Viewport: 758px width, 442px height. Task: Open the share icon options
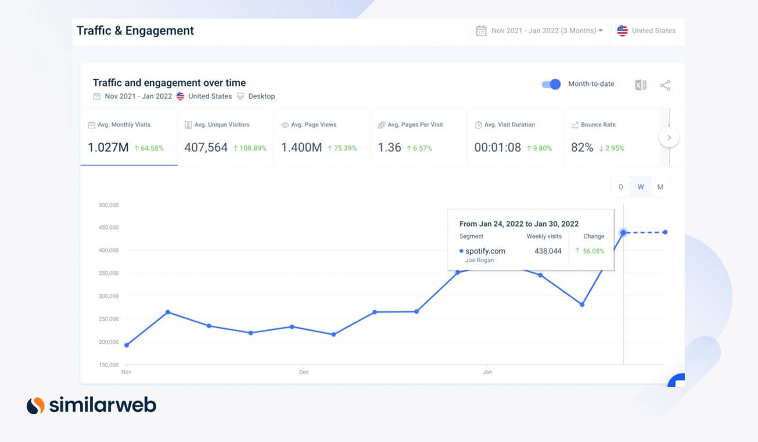click(x=665, y=85)
